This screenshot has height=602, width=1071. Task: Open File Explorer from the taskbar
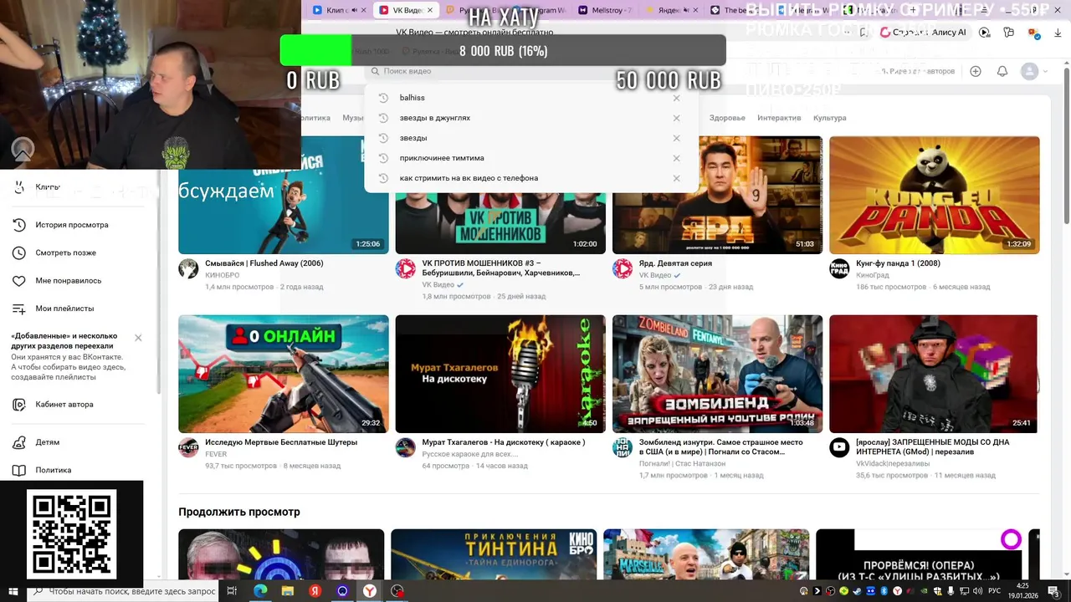point(288,591)
